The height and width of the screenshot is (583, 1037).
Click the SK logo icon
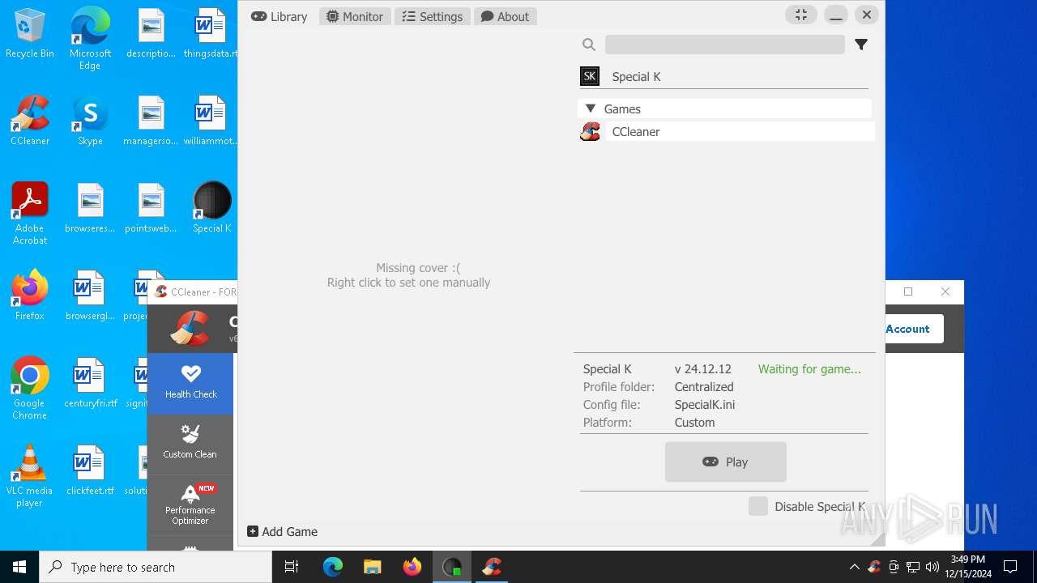pyautogui.click(x=590, y=77)
